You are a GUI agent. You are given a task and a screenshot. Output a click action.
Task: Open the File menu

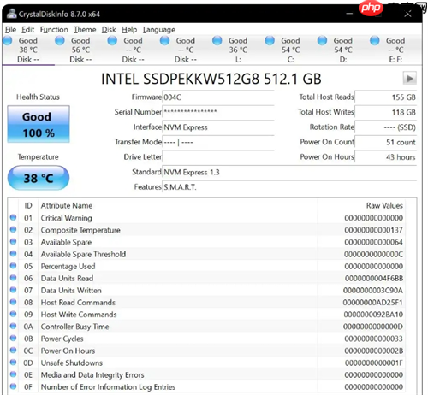click(10, 30)
